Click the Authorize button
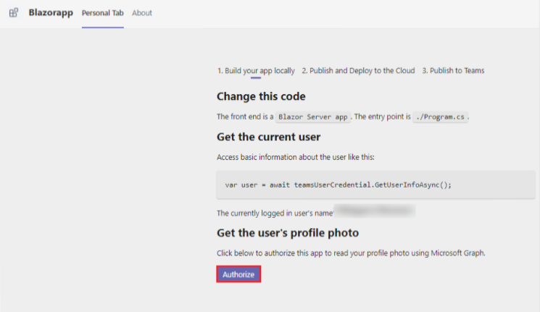This screenshot has width=540, height=312. (238, 274)
